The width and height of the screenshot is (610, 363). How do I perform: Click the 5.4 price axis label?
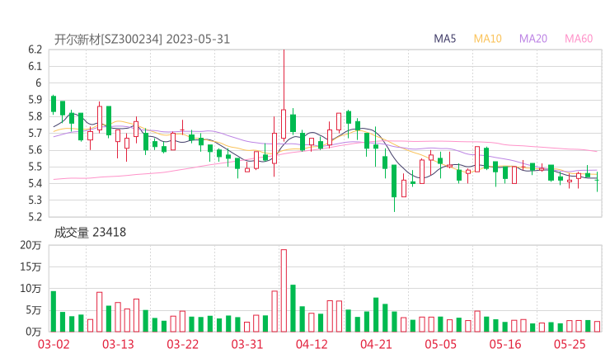(35, 183)
